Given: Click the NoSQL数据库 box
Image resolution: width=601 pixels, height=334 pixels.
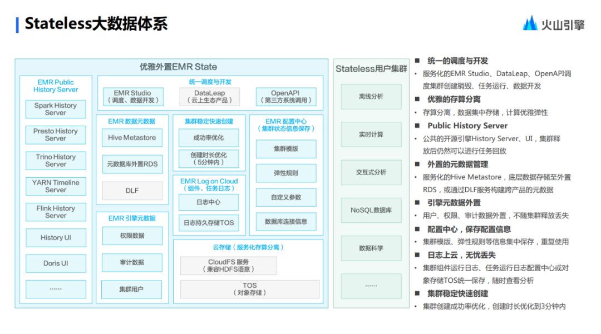Looking at the screenshot, I should click(371, 211).
